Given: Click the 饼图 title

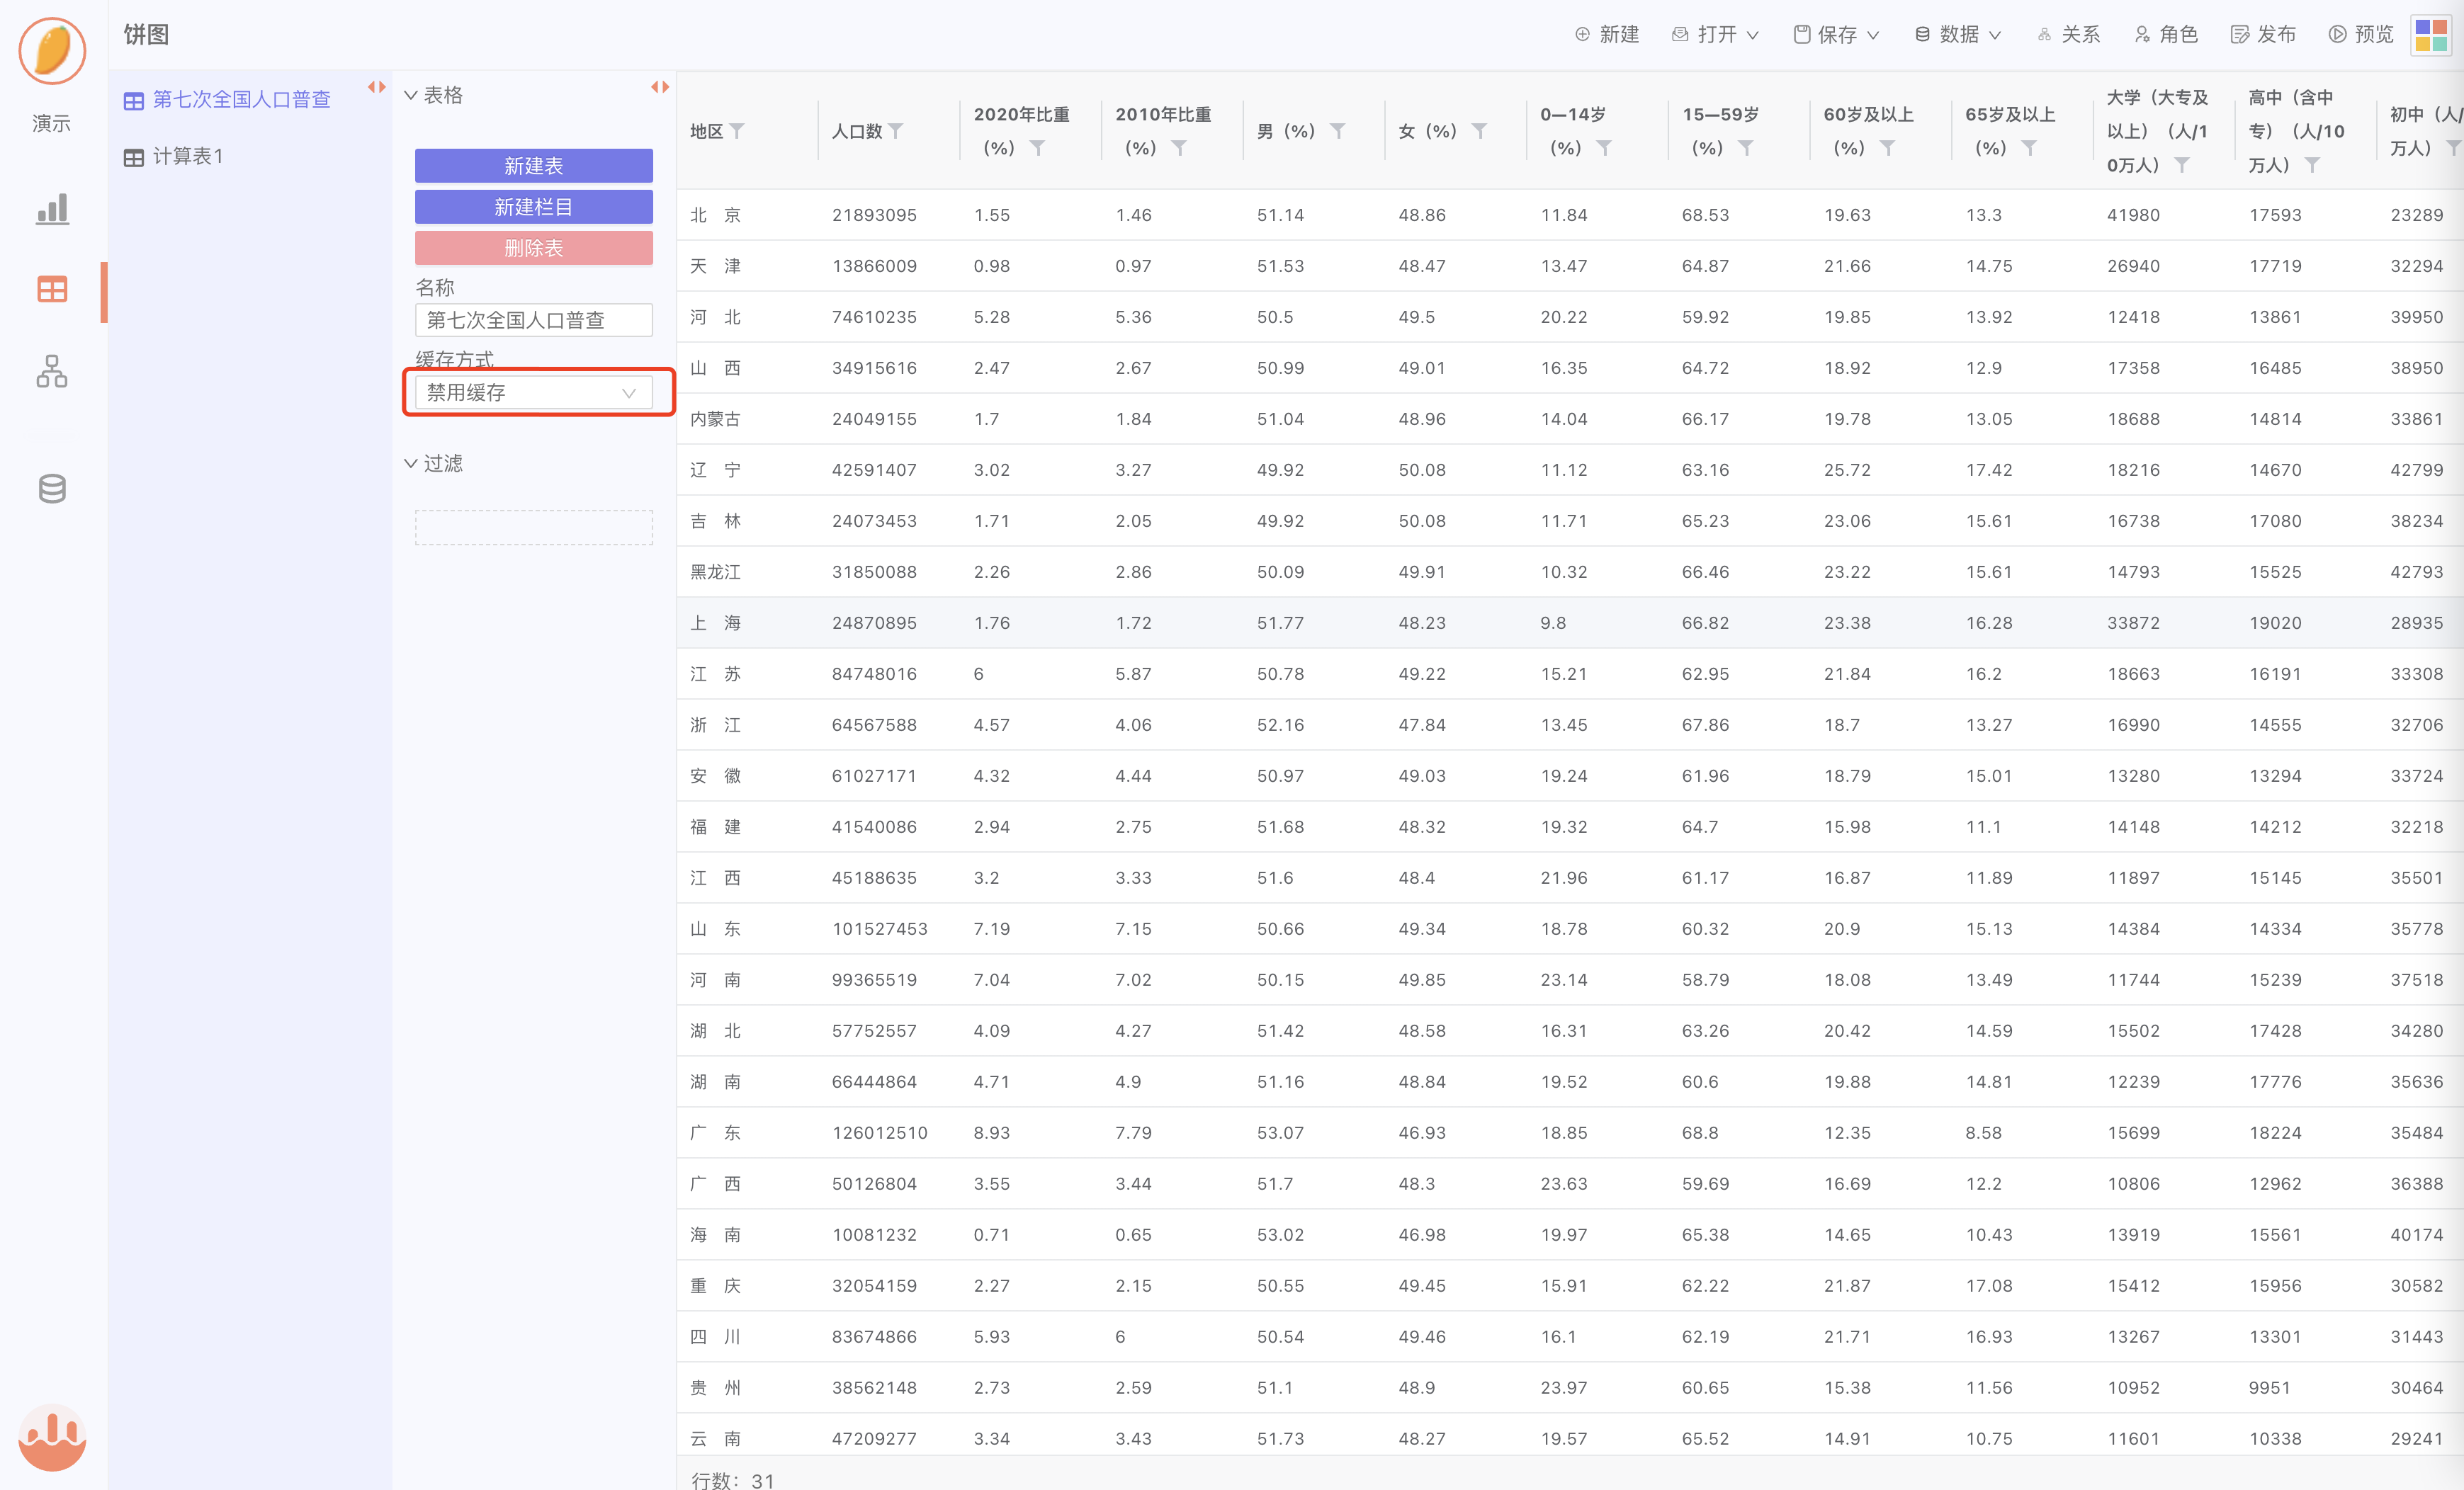Looking at the screenshot, I should [x=146, y=35].
